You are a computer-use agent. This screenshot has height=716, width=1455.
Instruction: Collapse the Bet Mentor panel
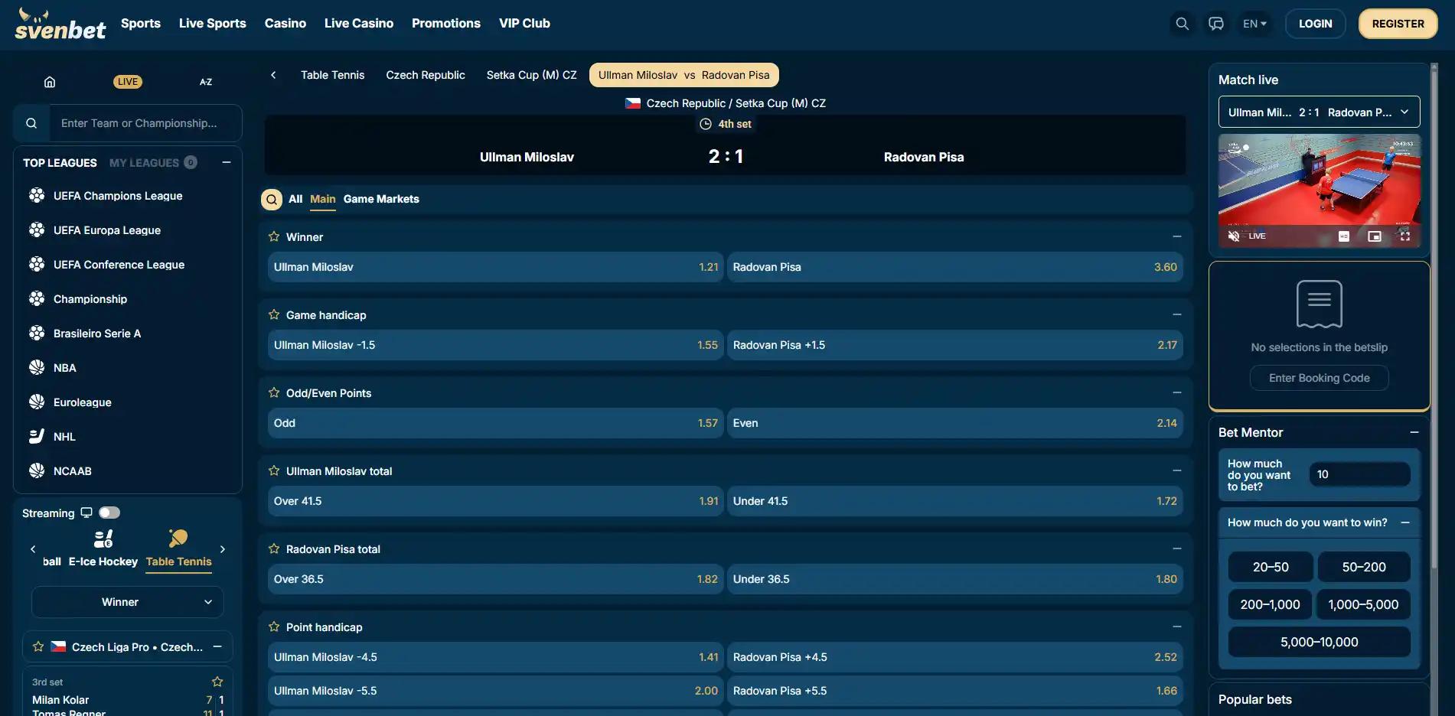[1414, 433]
